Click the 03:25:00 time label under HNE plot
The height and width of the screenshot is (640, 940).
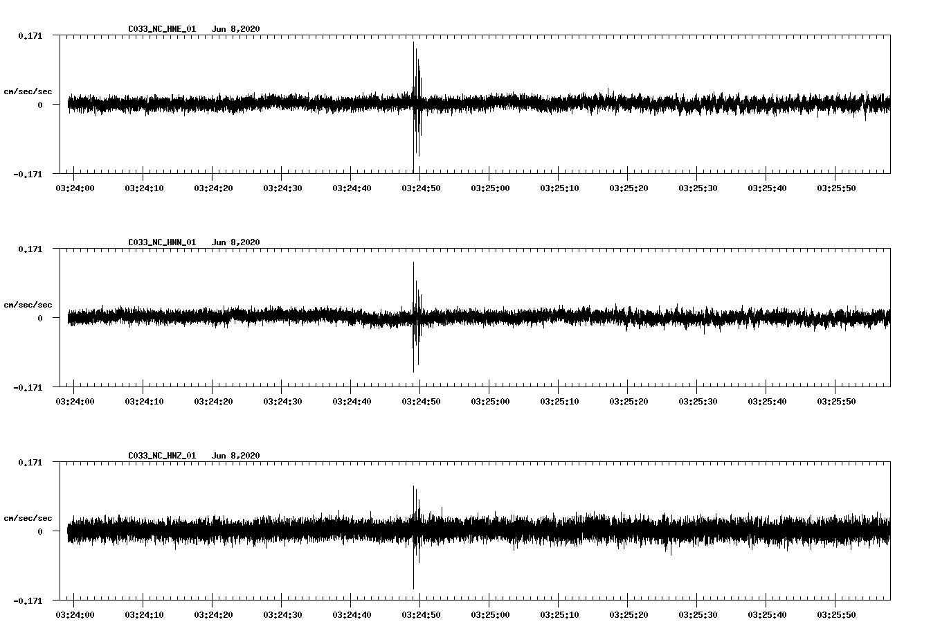tap(490, 188)
